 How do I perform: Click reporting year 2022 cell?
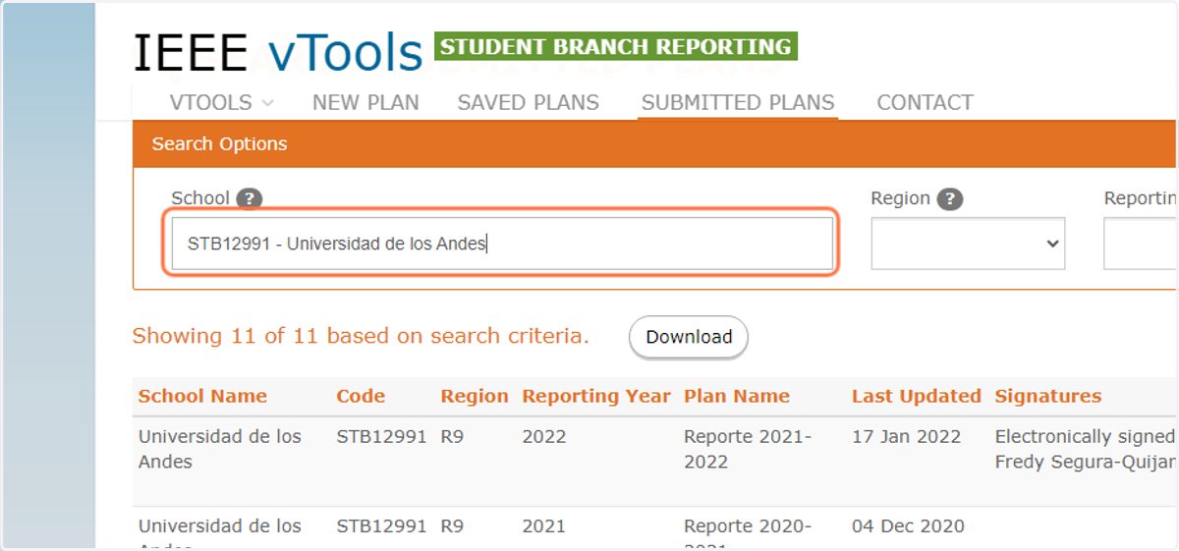point(544,436)
